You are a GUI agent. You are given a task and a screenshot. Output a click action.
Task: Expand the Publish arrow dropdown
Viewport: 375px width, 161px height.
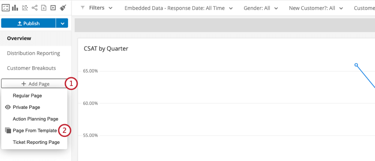[x=62, y=23]
